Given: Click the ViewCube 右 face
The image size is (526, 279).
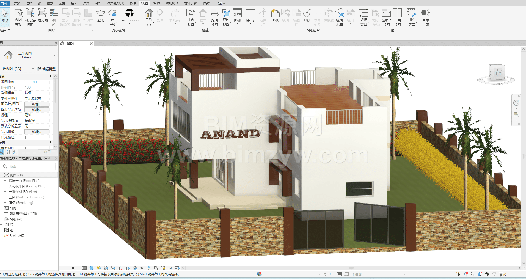Looking at the screenshot, I should (497, 73).
